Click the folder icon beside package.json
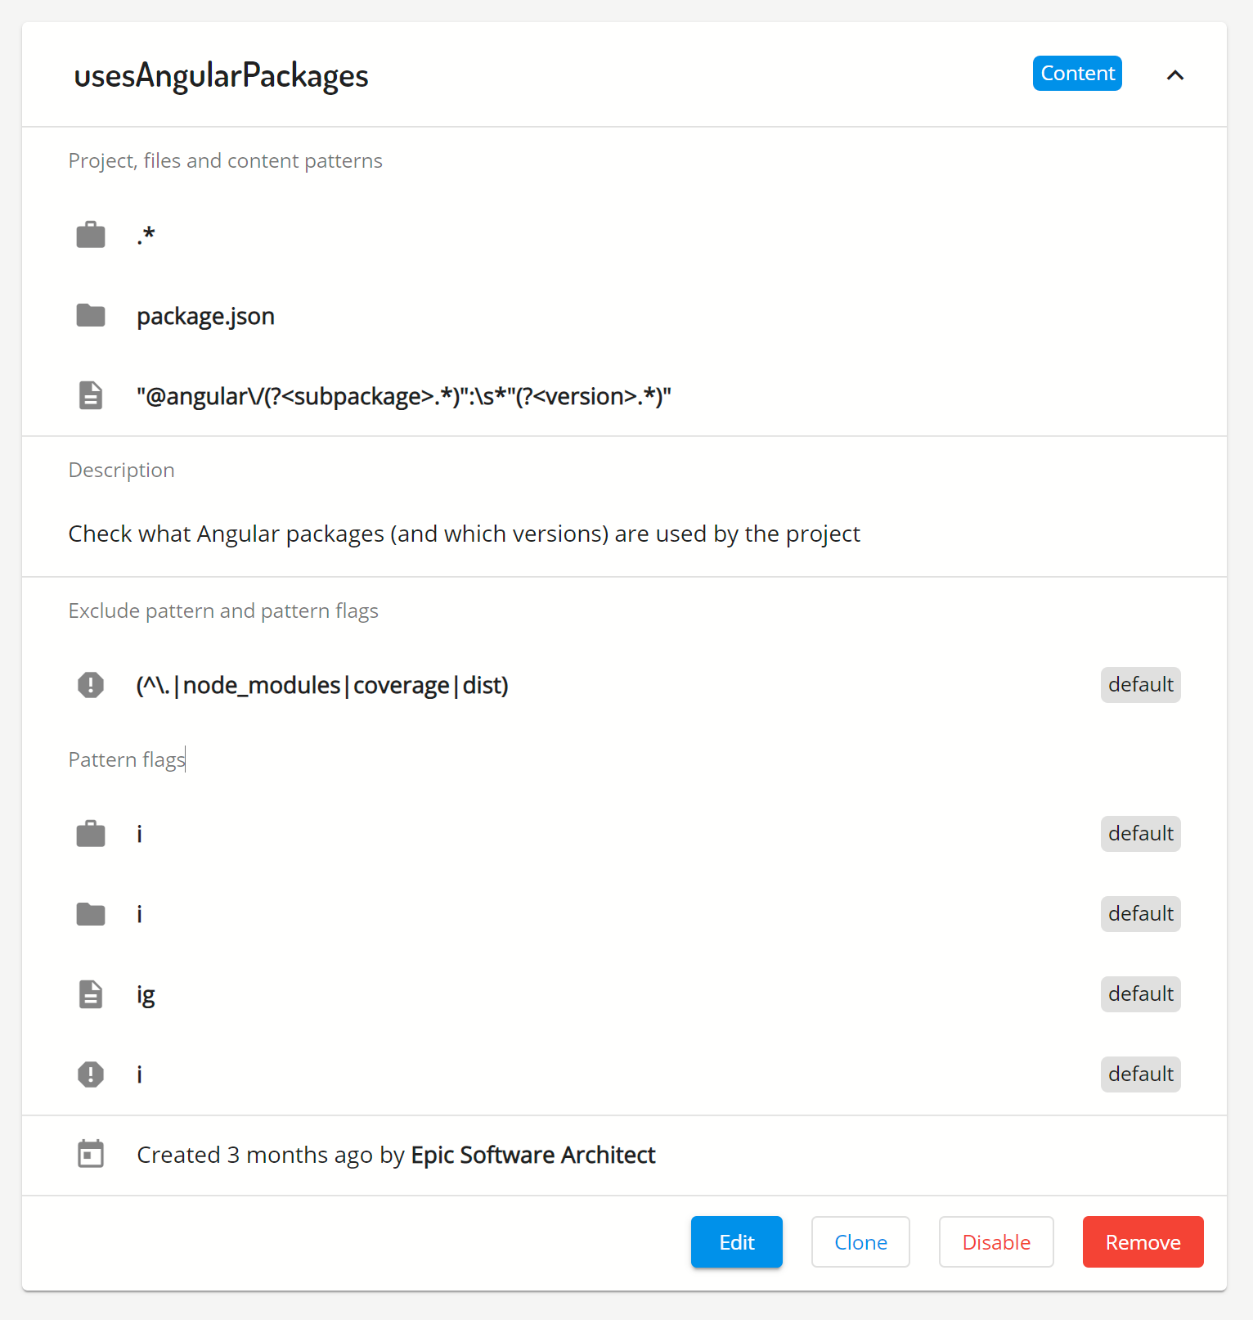1253x1320 pixels. (x=91, y=315)
